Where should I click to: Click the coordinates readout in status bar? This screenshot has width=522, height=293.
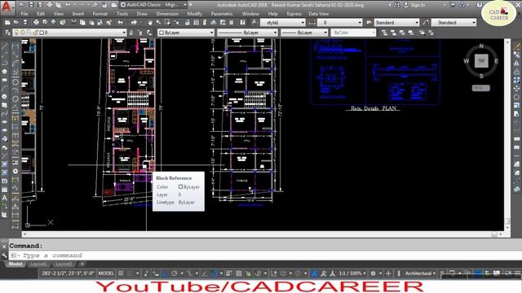(x=68, y=273)
